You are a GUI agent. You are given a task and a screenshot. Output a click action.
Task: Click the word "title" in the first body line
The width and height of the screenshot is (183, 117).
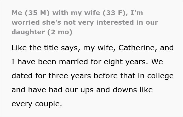click(51, 48)
